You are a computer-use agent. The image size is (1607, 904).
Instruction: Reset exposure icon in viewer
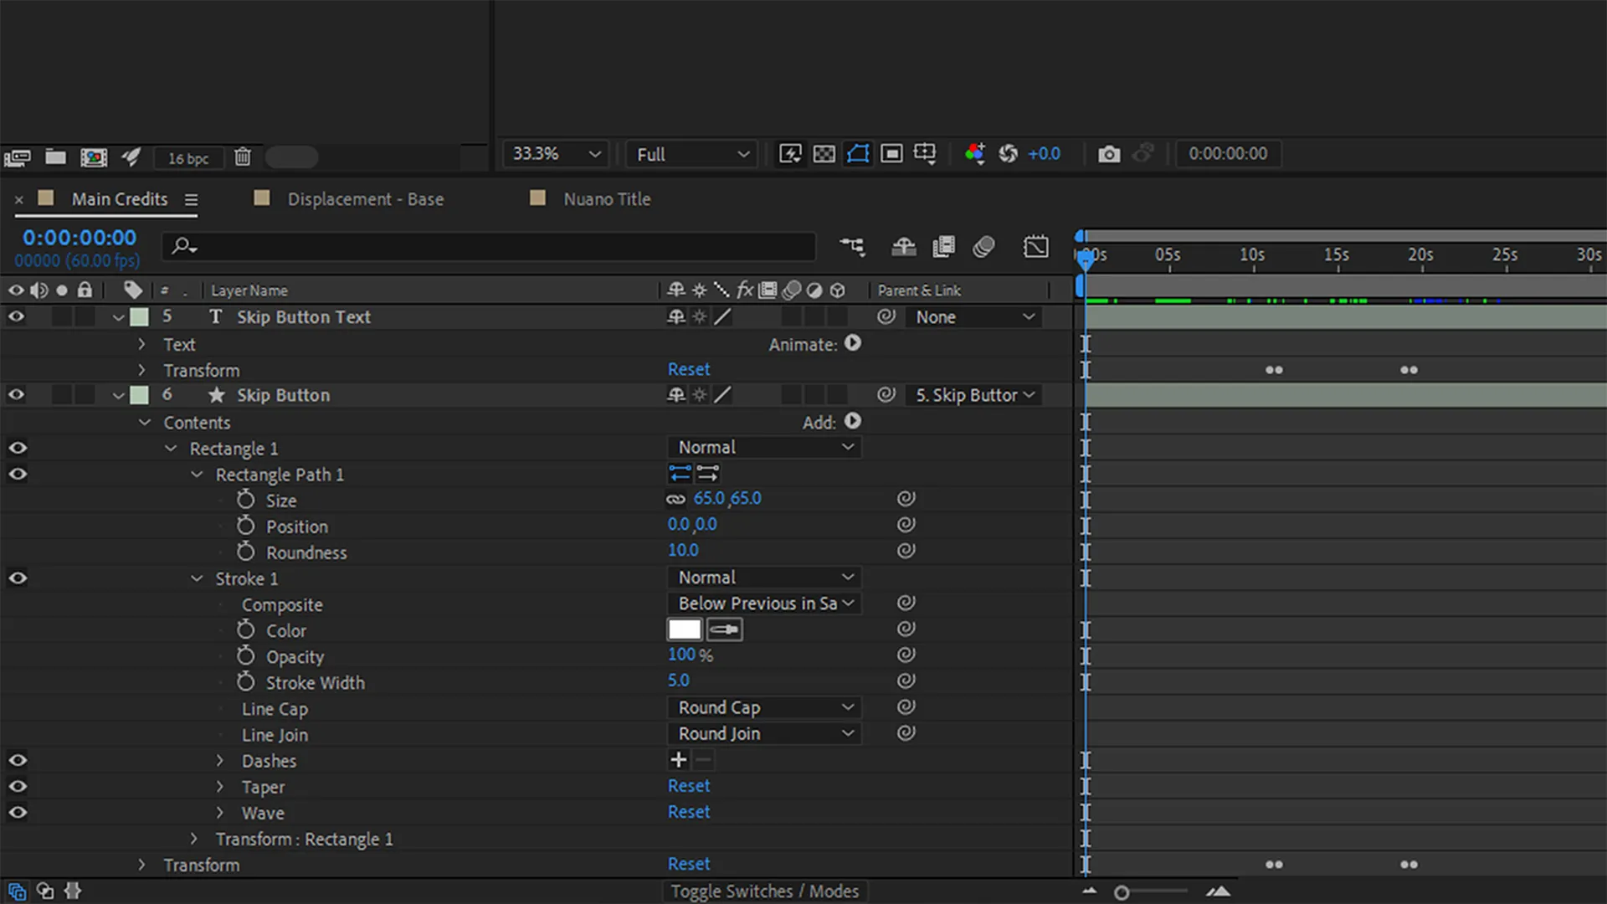1009,153
